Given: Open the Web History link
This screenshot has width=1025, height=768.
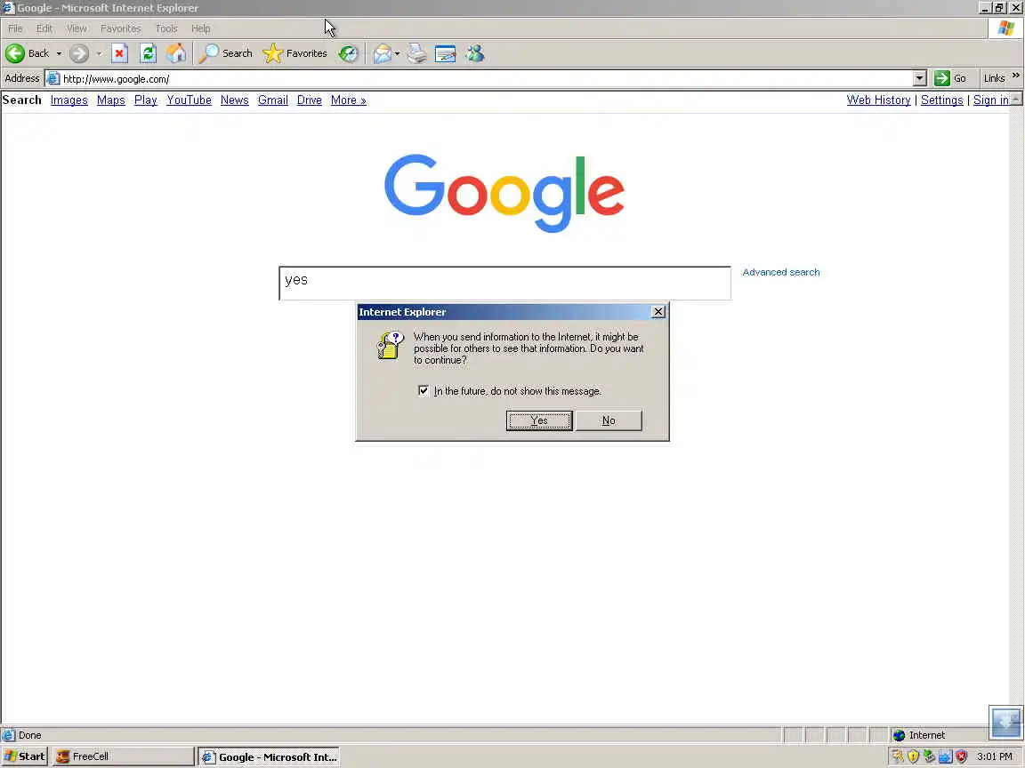Looking at the screenshot, I should coord(878,100).
